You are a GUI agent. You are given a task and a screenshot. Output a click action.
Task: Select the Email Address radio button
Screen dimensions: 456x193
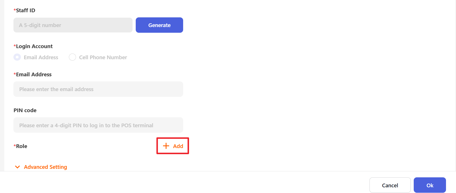click(x=17, y=57)
